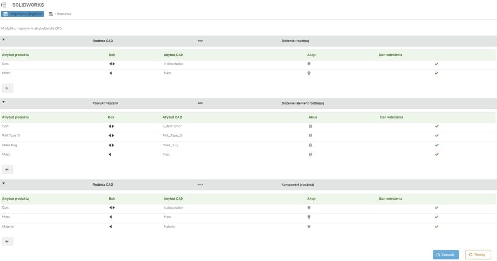Toggle direction arrows for Make Buy
497x261 pixels.
[111, 145]
